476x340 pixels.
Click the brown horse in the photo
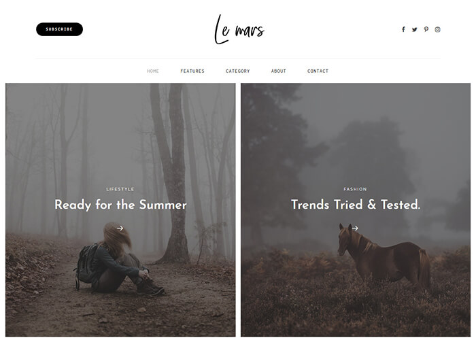[384, 256]
